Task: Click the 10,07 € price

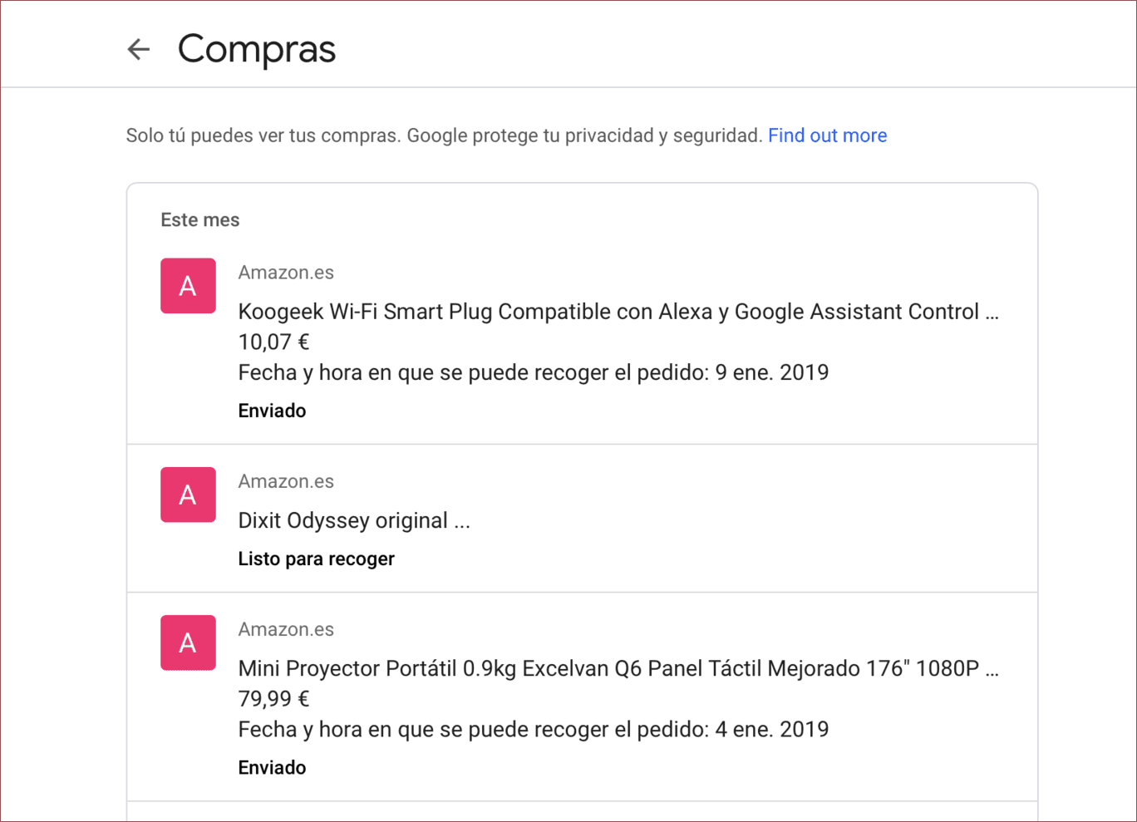Action: click(x=273, y=342)
